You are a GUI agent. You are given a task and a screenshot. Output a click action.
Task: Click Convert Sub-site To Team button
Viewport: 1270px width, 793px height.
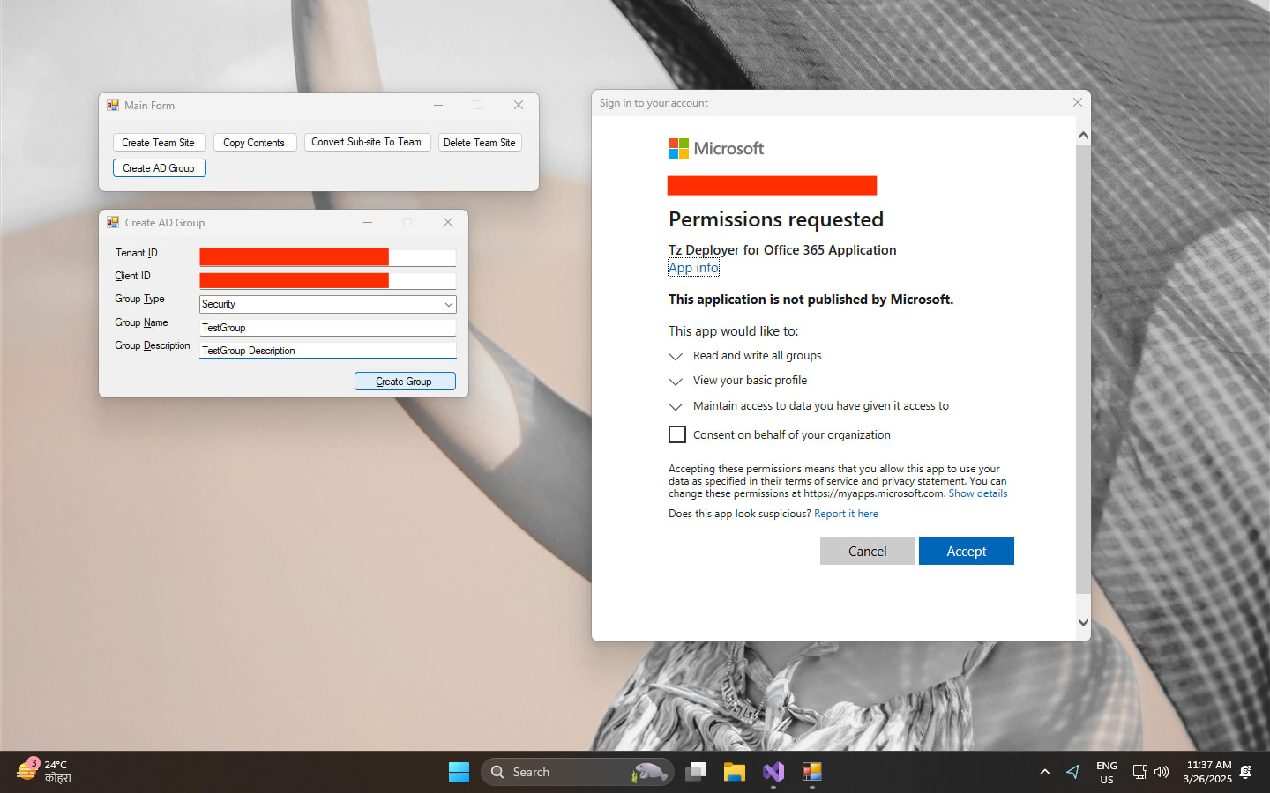coord(367,142)
